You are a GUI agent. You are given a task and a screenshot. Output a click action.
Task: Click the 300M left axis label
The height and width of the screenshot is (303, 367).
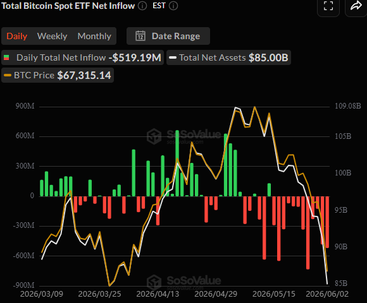[25, 166]
